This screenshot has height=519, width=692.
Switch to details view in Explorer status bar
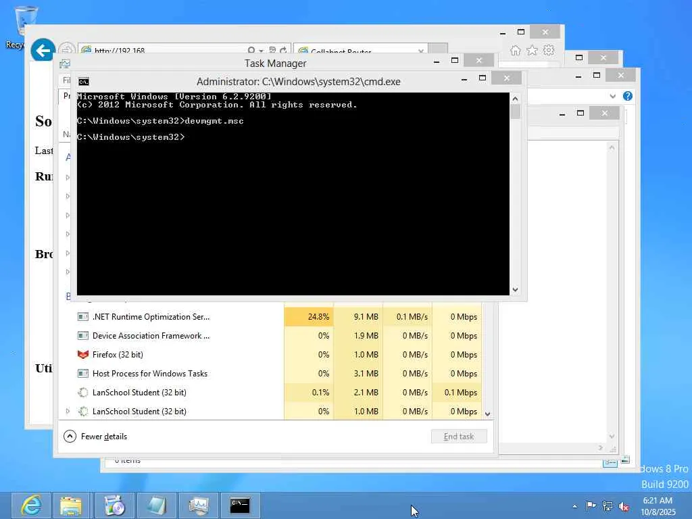(x=610, y=462)
